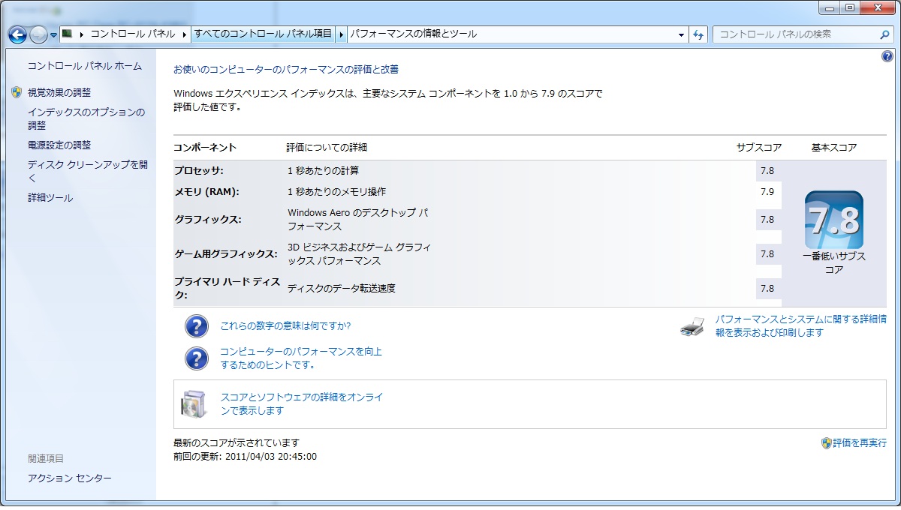Click question icon beside performance improvement tips

197,358
